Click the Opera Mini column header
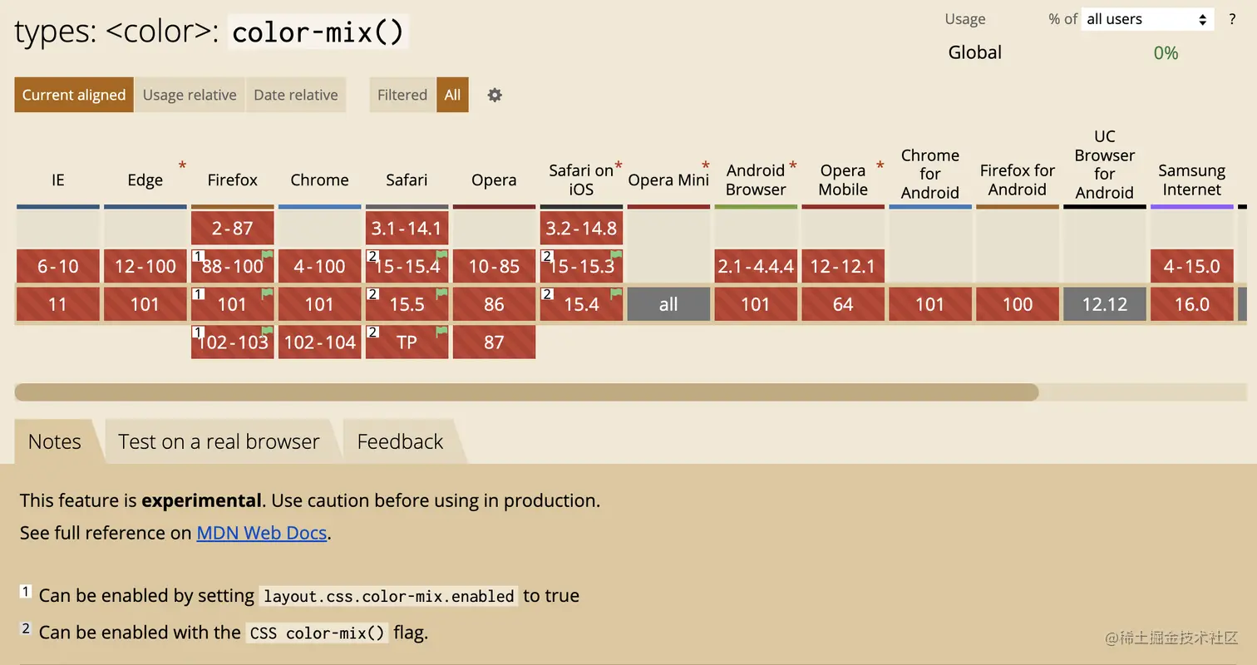This screenshot has height=665, width=1257. point(668,180)
